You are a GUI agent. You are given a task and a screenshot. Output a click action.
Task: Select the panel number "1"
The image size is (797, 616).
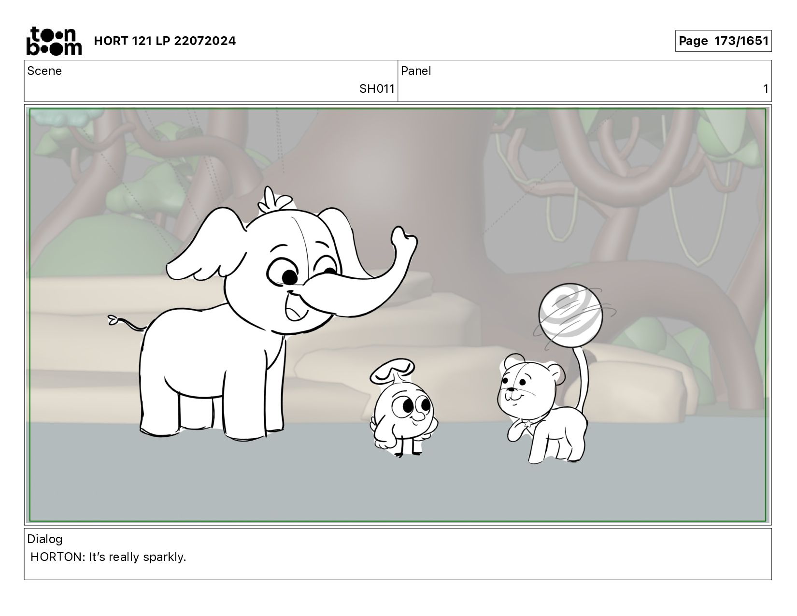(766, 89)
